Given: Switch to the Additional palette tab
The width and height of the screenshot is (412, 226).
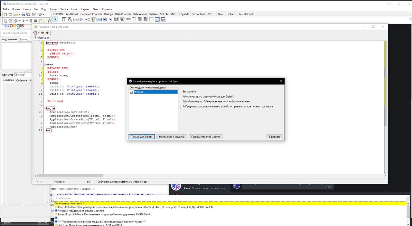Looking at the screenshot, I should [x=72, y=14].
